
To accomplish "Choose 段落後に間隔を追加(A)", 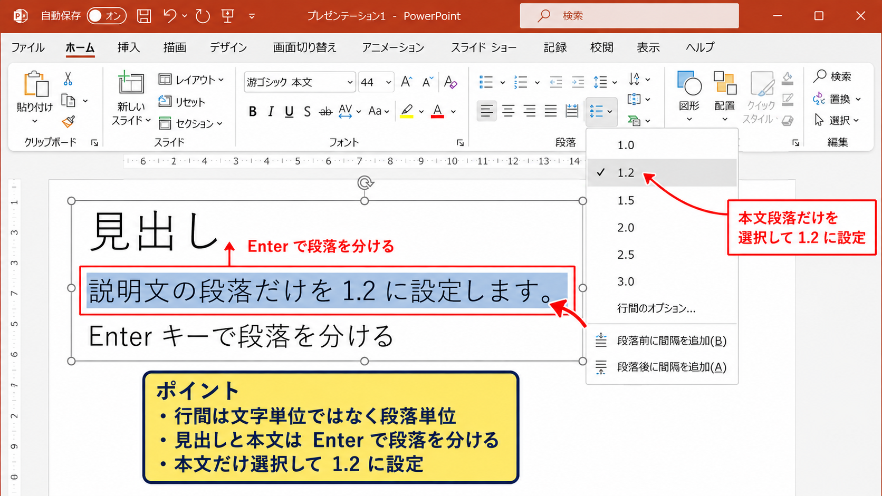I will point(662,367).
